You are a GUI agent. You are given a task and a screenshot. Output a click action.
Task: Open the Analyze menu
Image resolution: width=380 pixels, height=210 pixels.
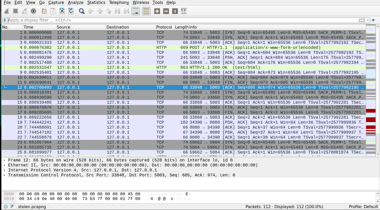(x=75, y=3)
